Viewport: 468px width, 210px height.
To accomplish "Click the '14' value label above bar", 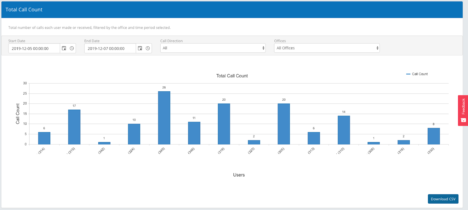I will [x=344, y=112].
